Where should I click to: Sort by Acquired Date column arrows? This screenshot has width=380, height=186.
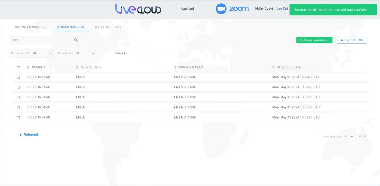pyautogui.click(x=273, y=67)
